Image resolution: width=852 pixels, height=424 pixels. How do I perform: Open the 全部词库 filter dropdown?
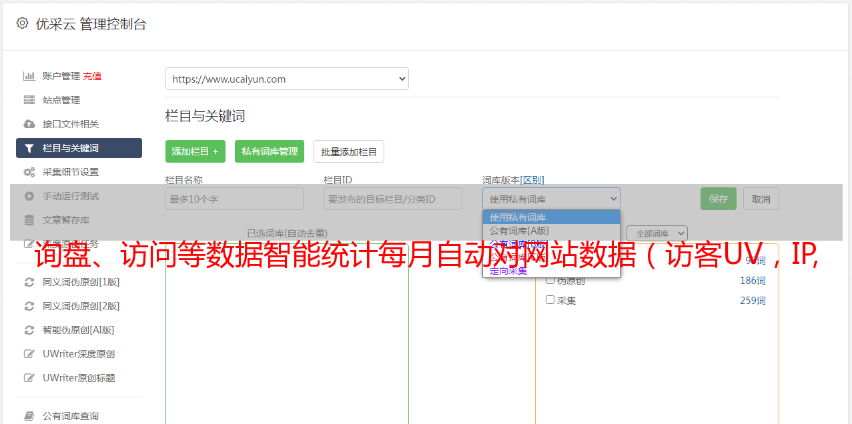(x=657, y=233)
